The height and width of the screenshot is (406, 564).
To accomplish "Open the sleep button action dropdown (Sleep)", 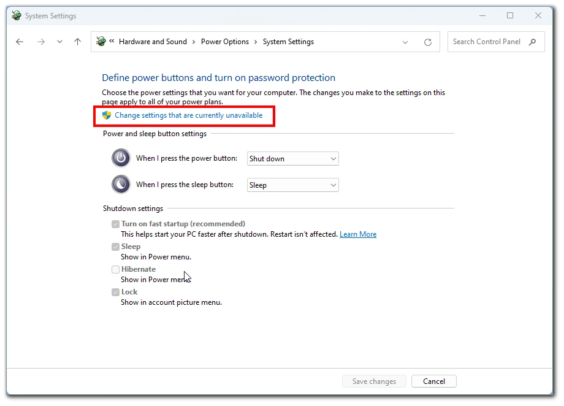I will [x=293, y=185].
